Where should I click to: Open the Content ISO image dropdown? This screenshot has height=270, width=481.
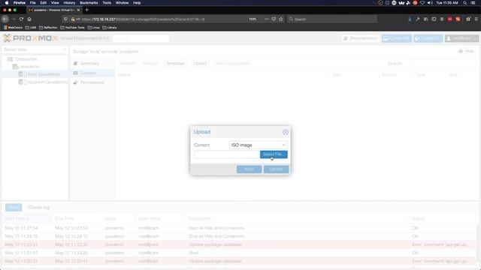[258, 145]
